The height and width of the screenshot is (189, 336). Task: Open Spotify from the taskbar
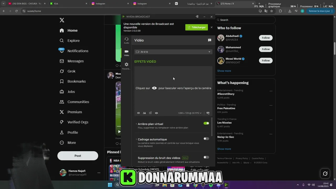pyautogui.click(x=211, y=185)
